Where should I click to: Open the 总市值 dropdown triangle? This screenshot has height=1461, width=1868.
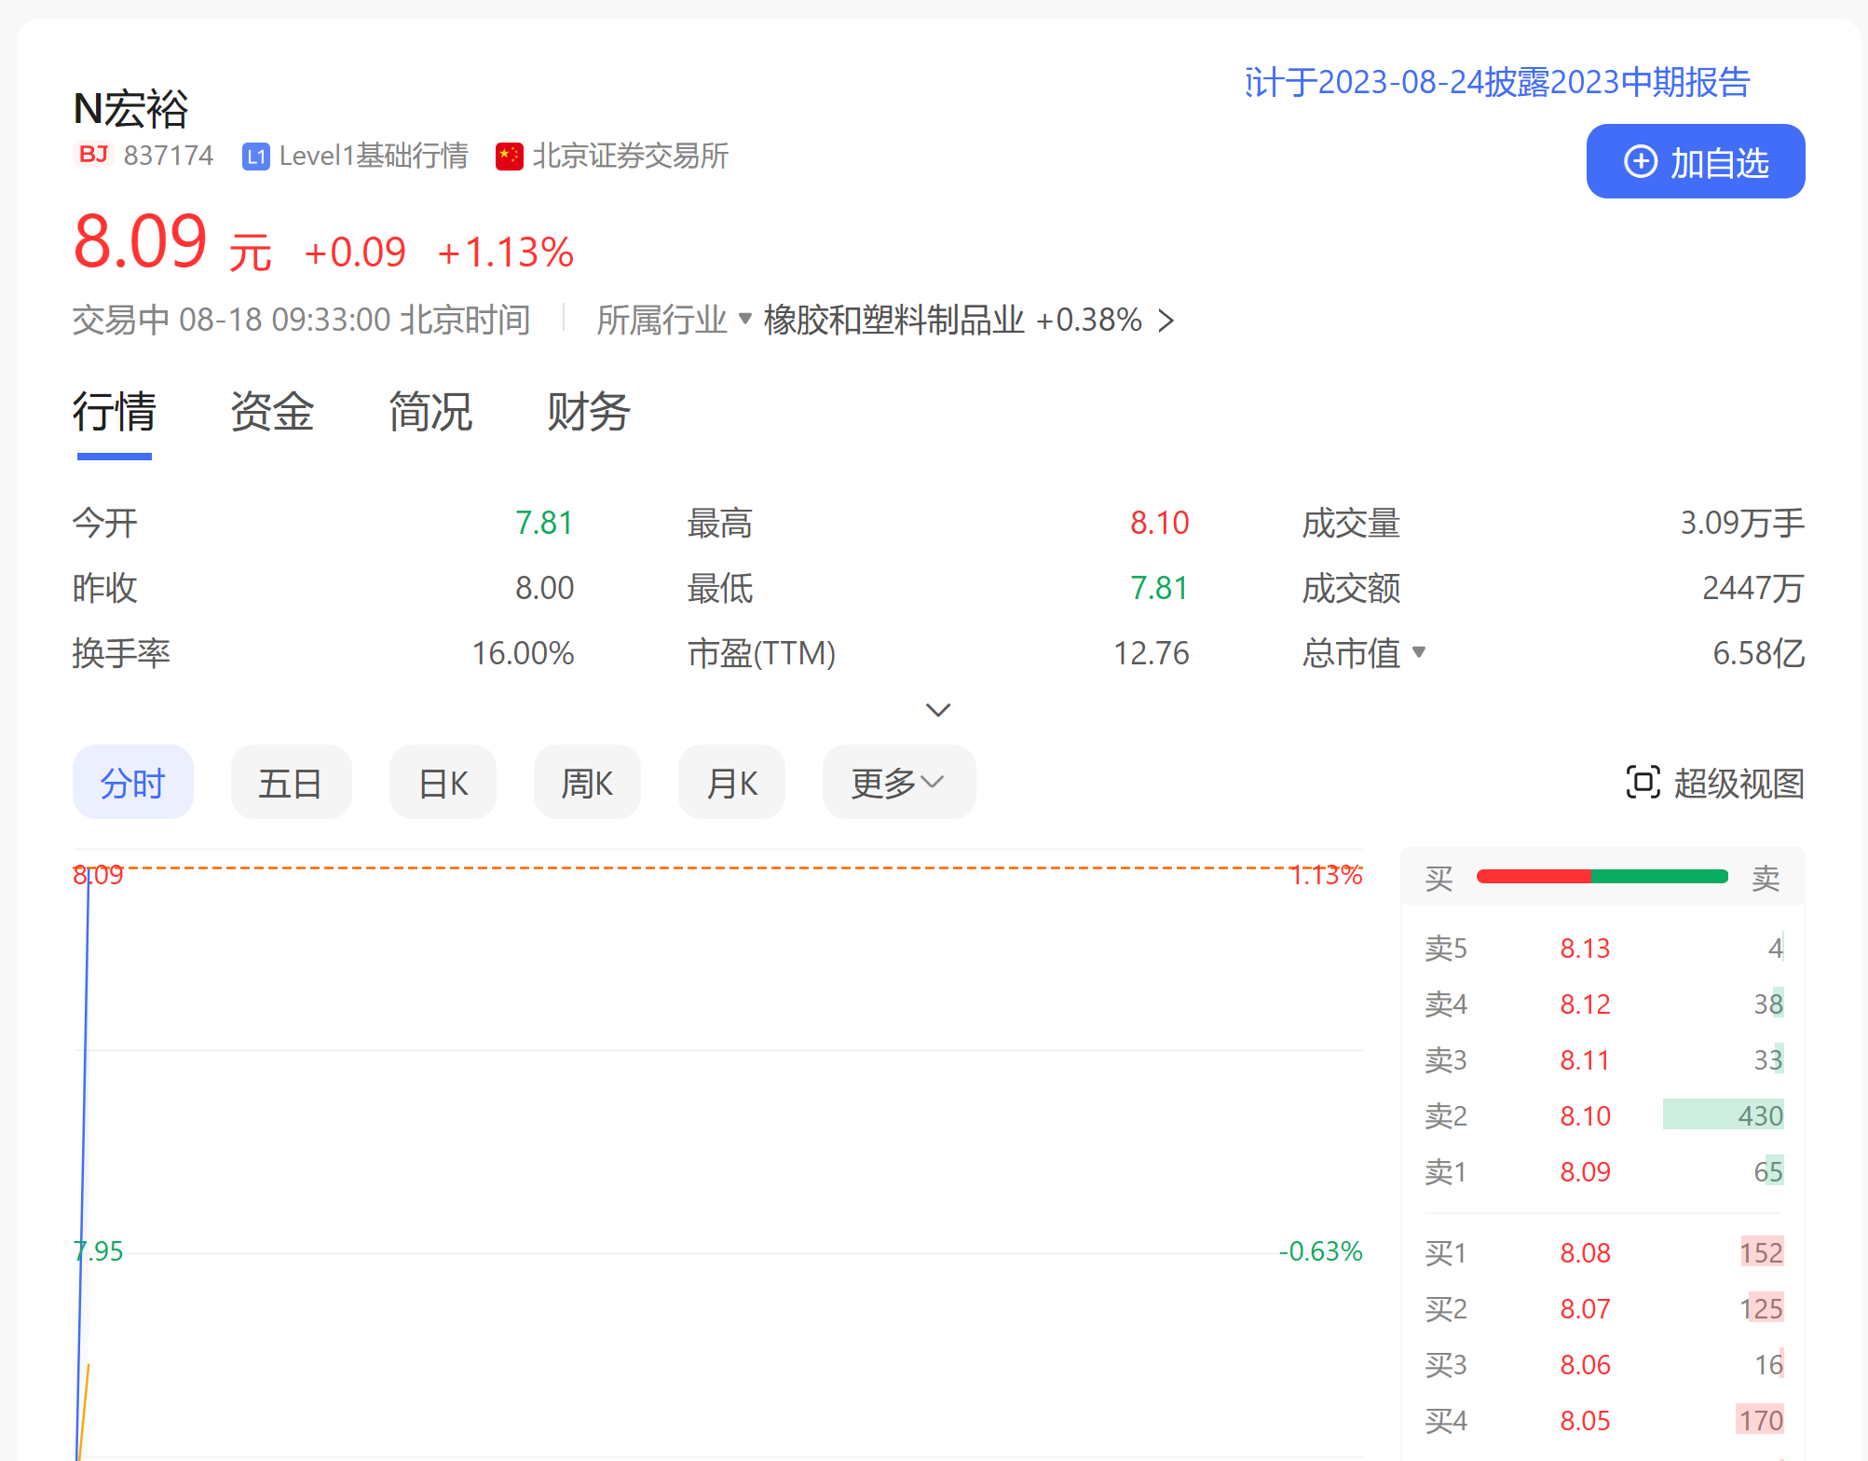coord(1419,651)
